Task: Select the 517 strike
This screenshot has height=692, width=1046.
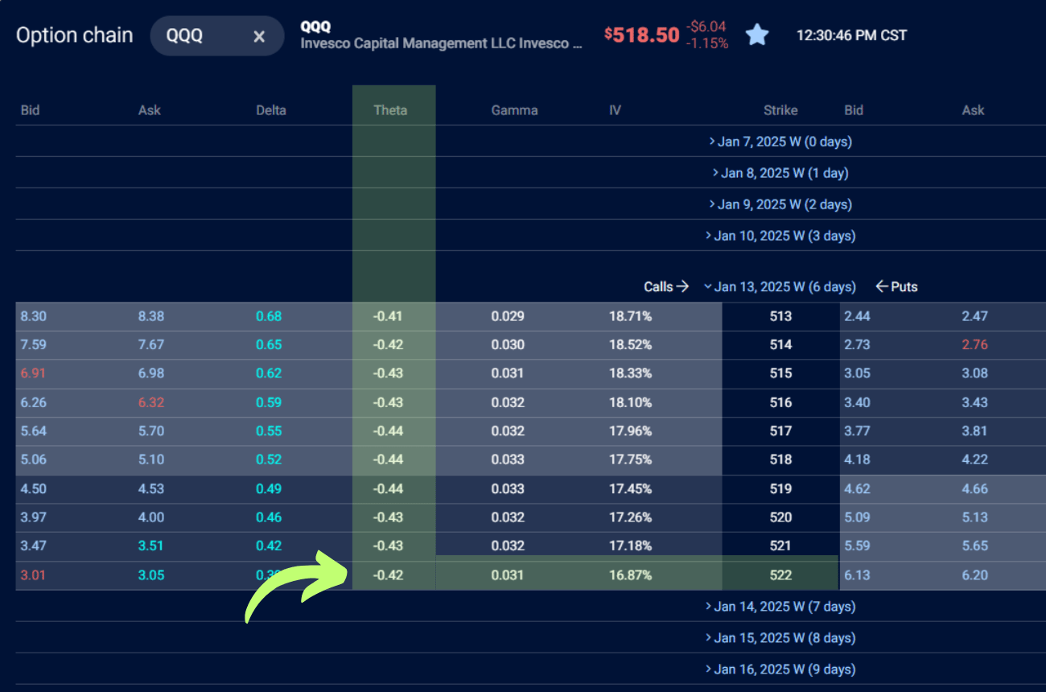Action: [780, 430]
